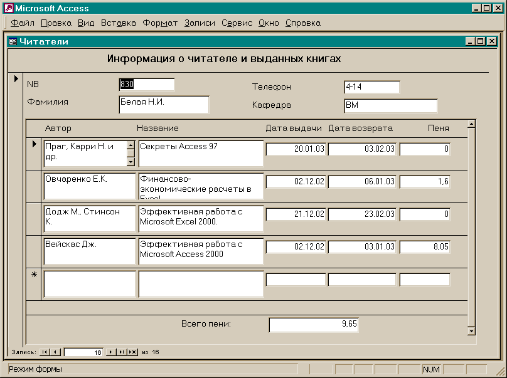Minimize the Читатели form window
Image resolution: width=507 pixels, height=378 pixels.
(x=471, y=41)
